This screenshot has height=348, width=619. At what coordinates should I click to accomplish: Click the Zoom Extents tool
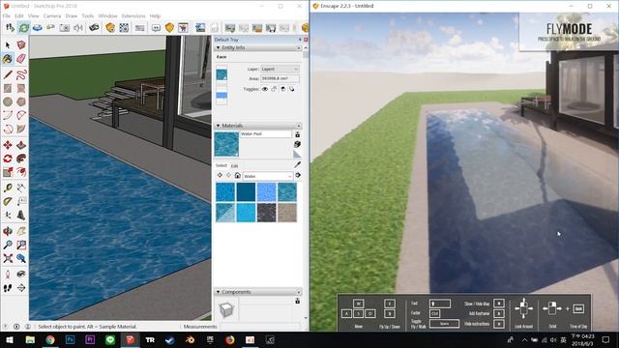pyautogui.click(x=8, y=258)
